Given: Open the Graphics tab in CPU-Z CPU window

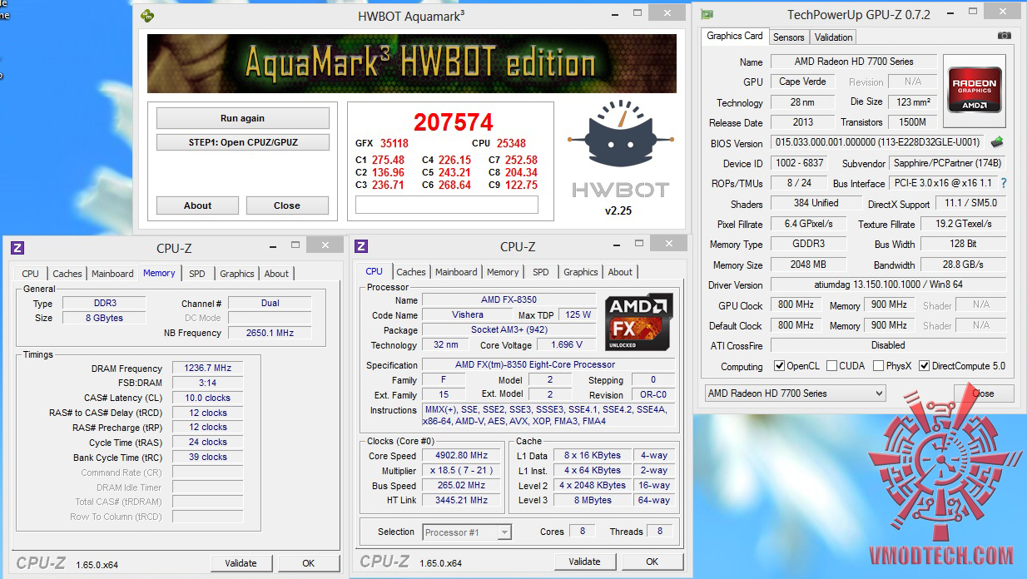Looking at the screenshot, I should [581, 272].
